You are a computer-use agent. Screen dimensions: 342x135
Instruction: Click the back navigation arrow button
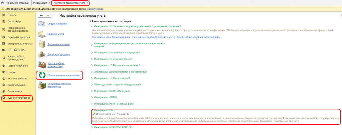[x=41, y=15]
